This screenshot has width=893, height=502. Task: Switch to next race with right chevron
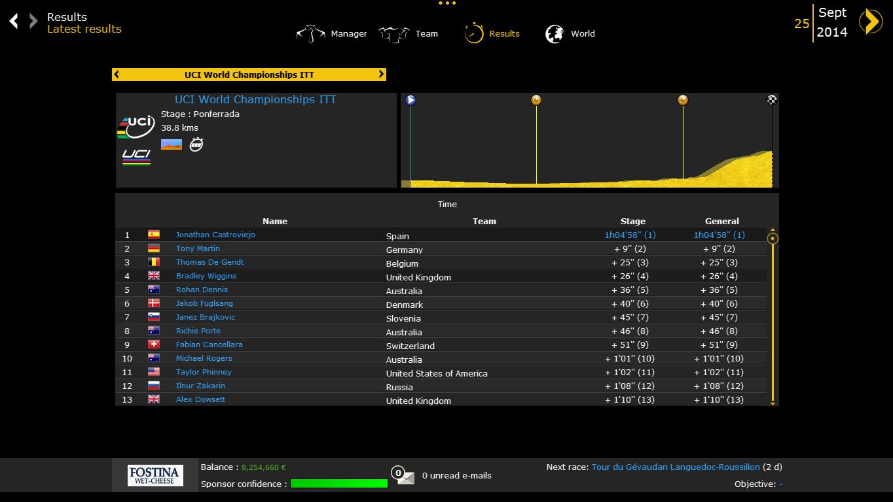[x=381, y=75]
